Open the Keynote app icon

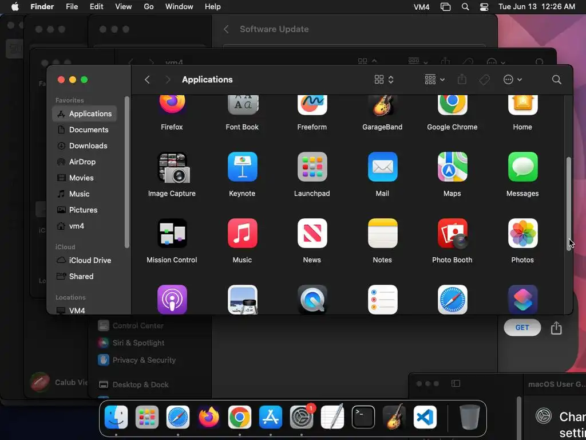[243, 167]
